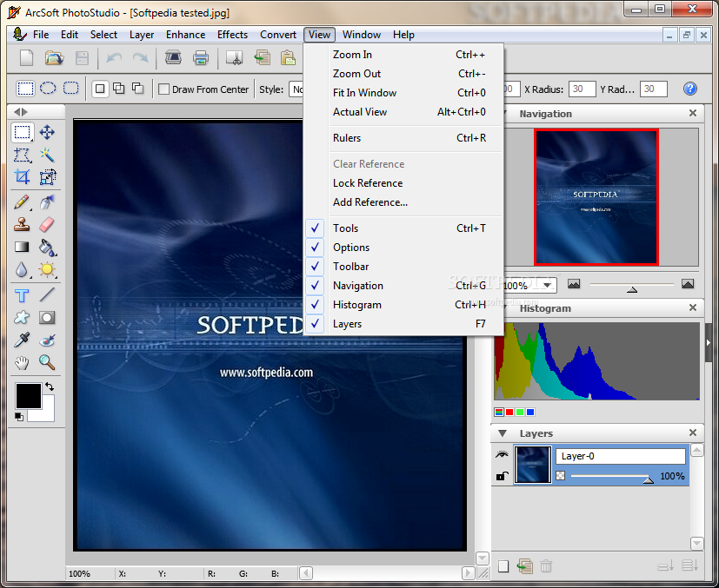
Task: Click the New document toolbar icon
Action: (27, 58)
